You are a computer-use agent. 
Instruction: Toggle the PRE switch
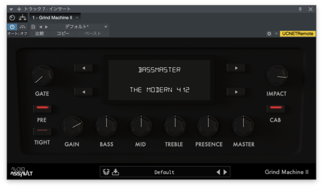(x=42, y=108)
